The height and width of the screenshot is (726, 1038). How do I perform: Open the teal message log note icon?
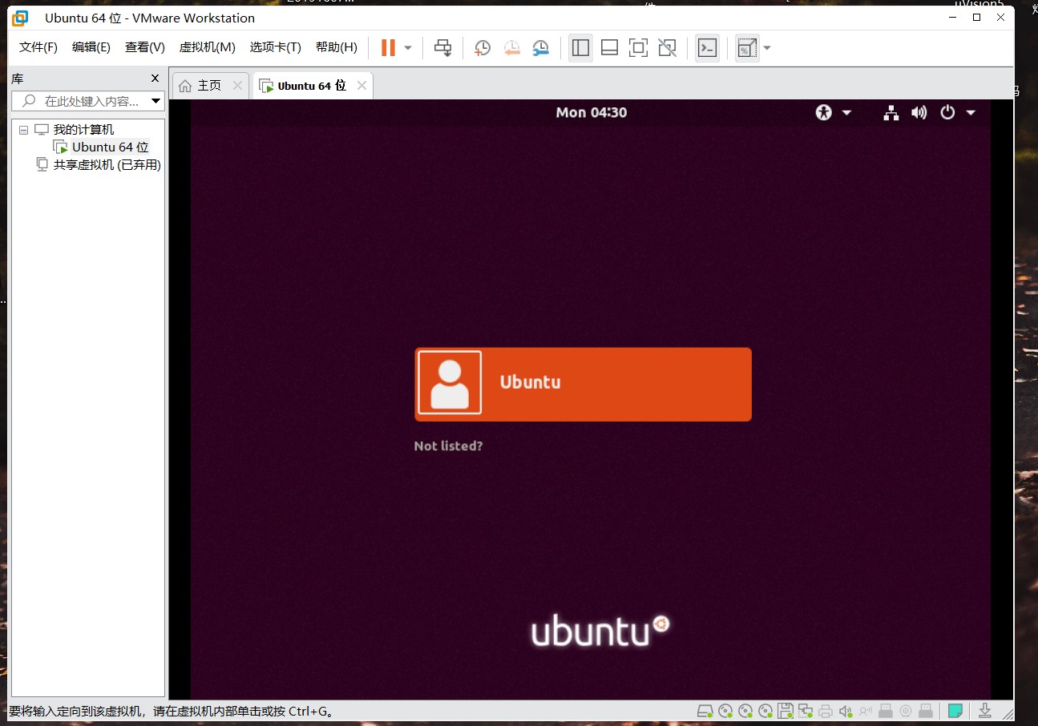tap(955, 711)
